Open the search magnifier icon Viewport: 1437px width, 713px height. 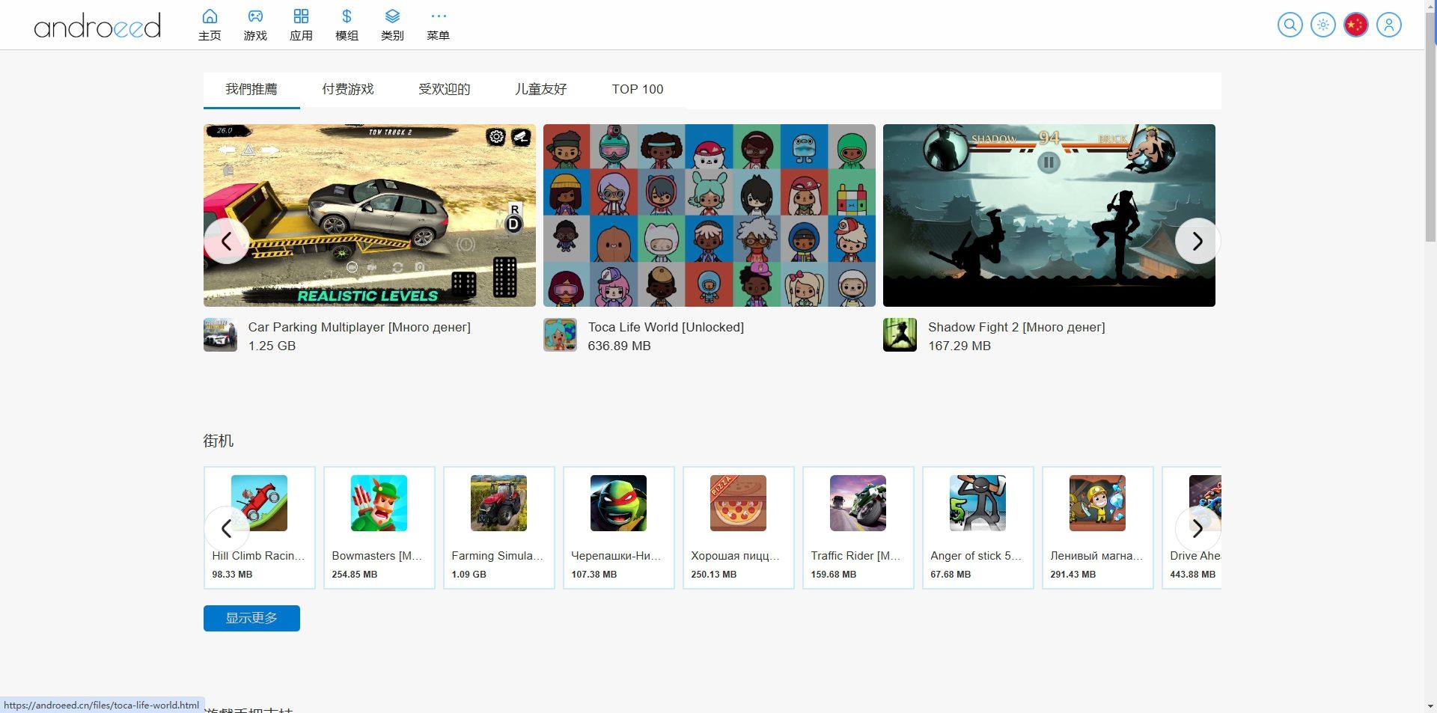pyautogui.click(x=1290, y=25)
